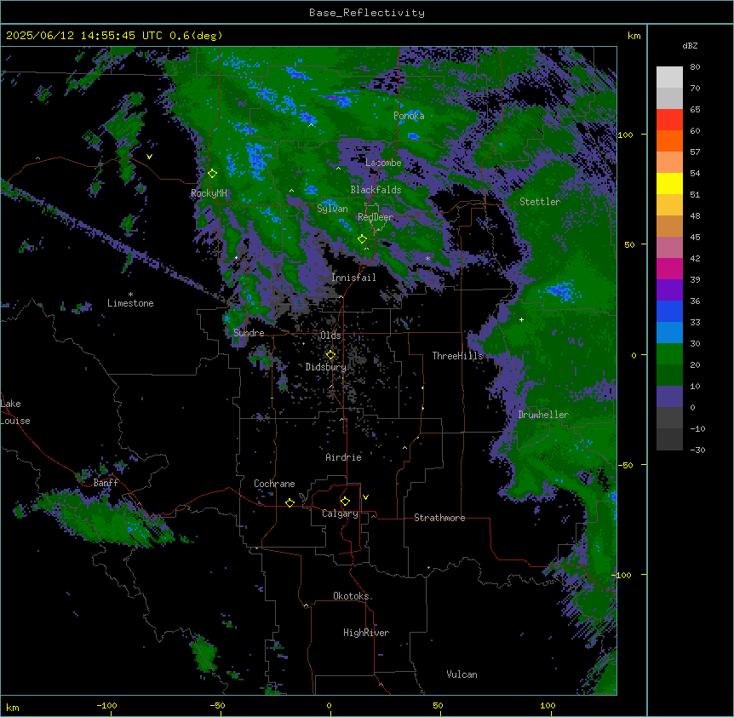Click the Base_Reflectivity title
The image size is (734, 717).
point(367,13)
